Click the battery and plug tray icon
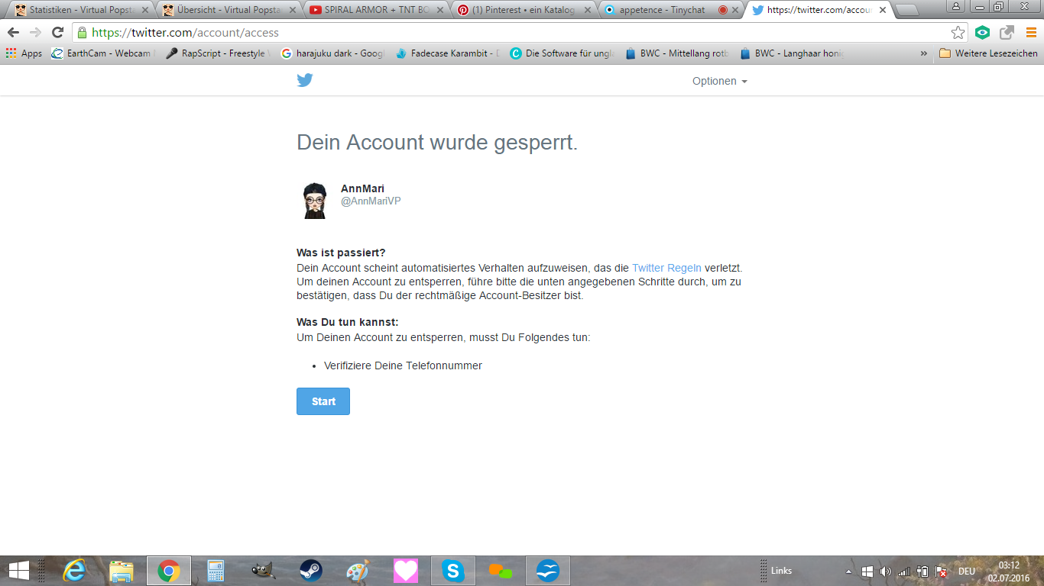 click(x=922, y=571)
